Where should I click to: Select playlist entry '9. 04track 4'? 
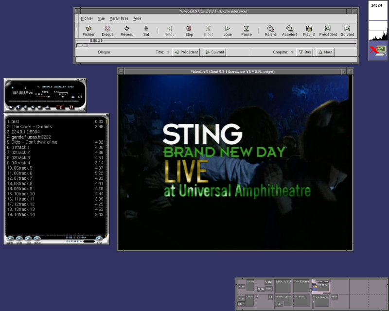click(x=55, y=163)
